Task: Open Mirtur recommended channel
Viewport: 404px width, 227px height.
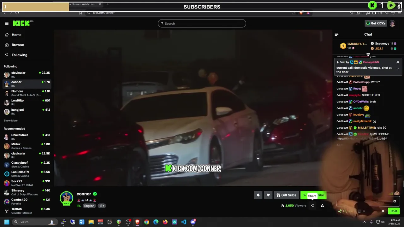Action: [x=27, y=146]
